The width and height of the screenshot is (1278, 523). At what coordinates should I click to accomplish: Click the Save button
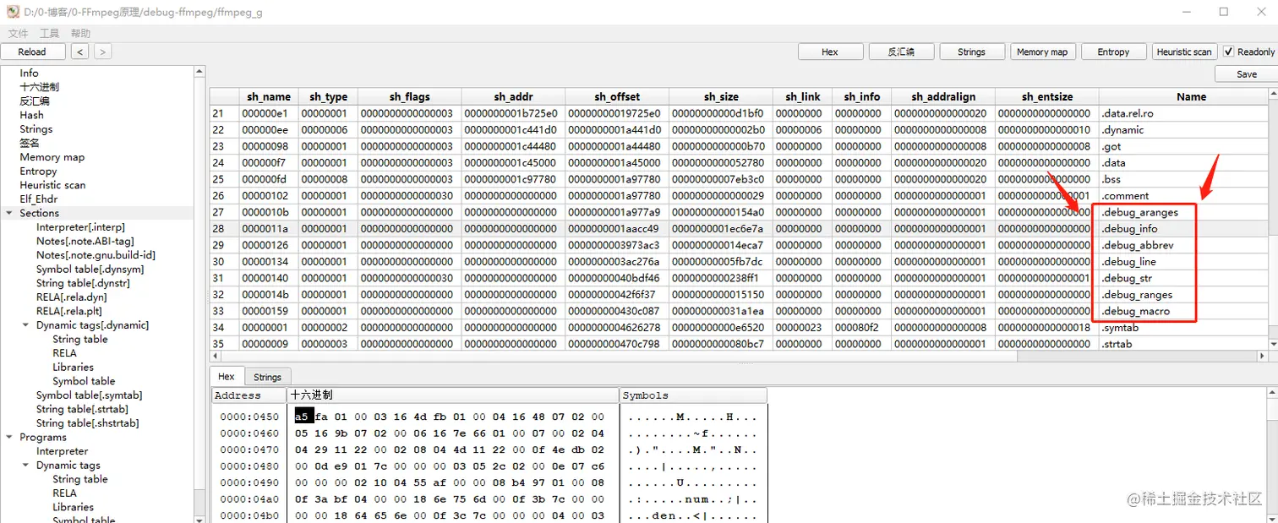(1246, 74)
